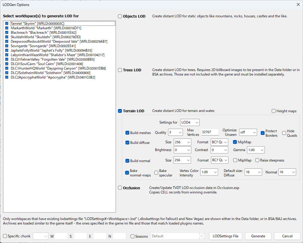Image resolution: width=303 pixels, height=243 pixels.
Task: Enable Raise steepness checkbox
Action: (257, 160)
